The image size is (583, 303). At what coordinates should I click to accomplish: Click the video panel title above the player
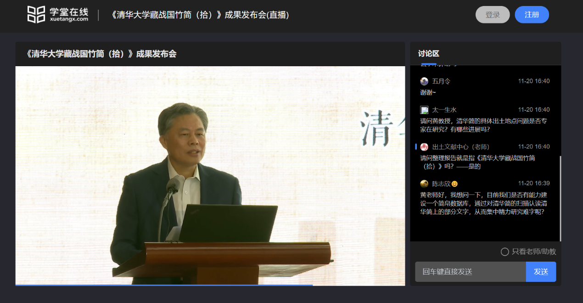[x=101, y=54]
